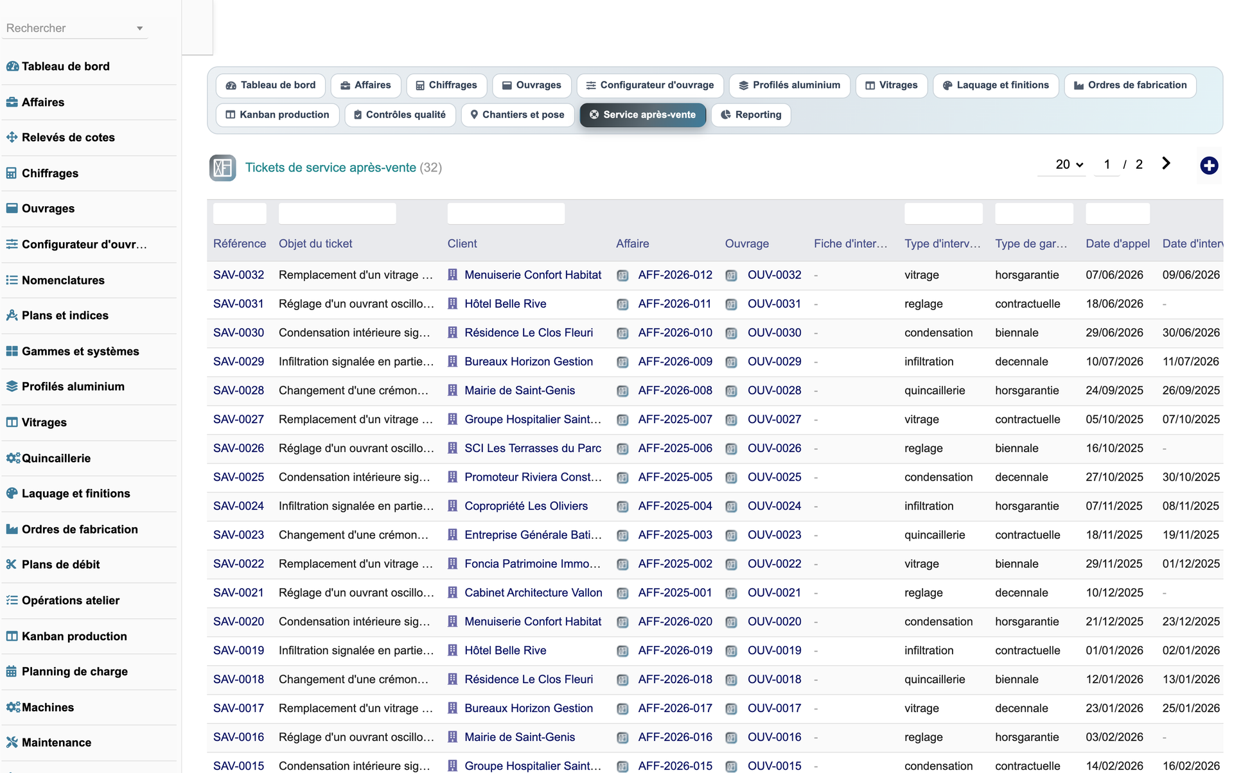Click Type d'intervention filter field
This screenshot has width=1250, height=773.
[x=944, y=213]
